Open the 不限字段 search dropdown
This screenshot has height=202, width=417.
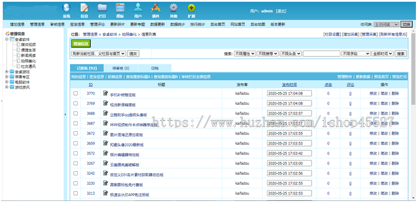coord(356,53)
